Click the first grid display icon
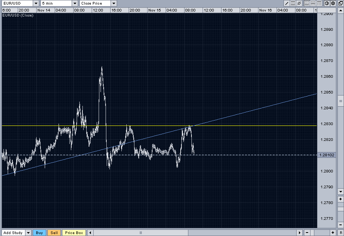344x236 pixels. (x=306, y=3)
